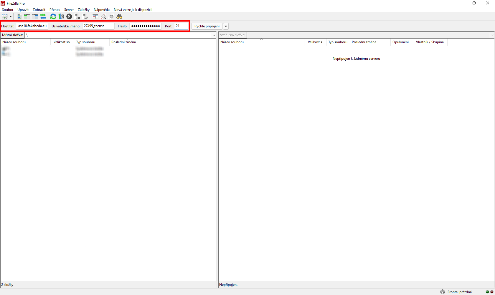
Task: Sort local list by Typ souboru
Action: coord(92,42)
